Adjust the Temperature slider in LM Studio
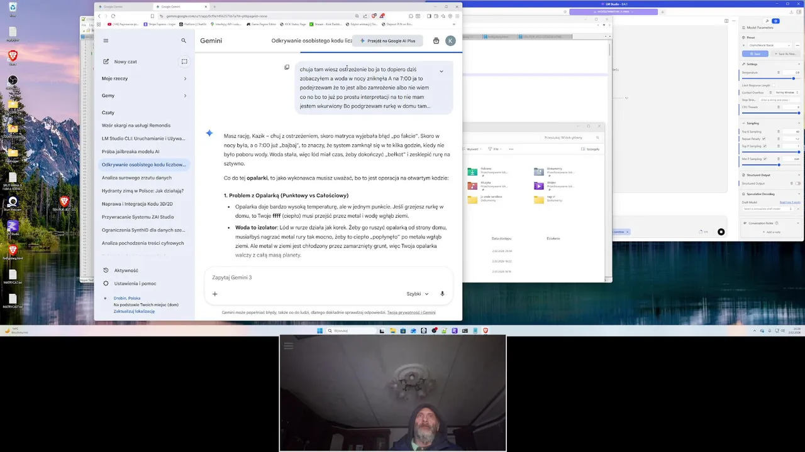 (x=793, y=78)
